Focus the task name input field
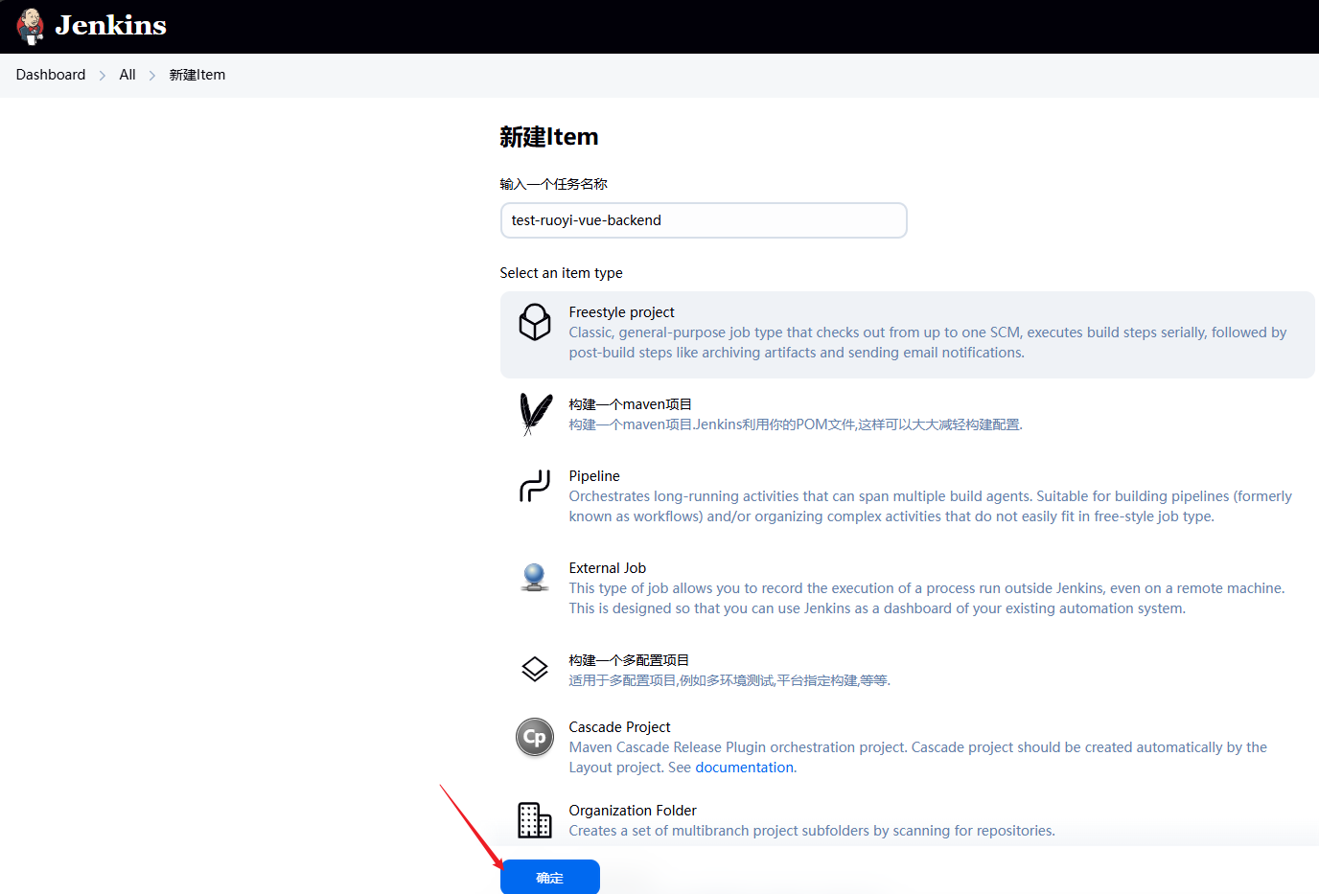This screenshot has width=1319, height=894. (x=704, y=220)
